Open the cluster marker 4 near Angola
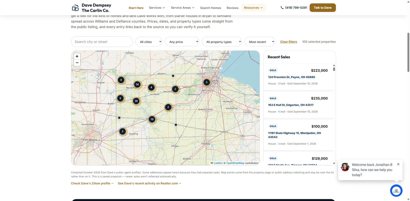The height and width of the screenshot is (201, 410). [x=121, y=80]
